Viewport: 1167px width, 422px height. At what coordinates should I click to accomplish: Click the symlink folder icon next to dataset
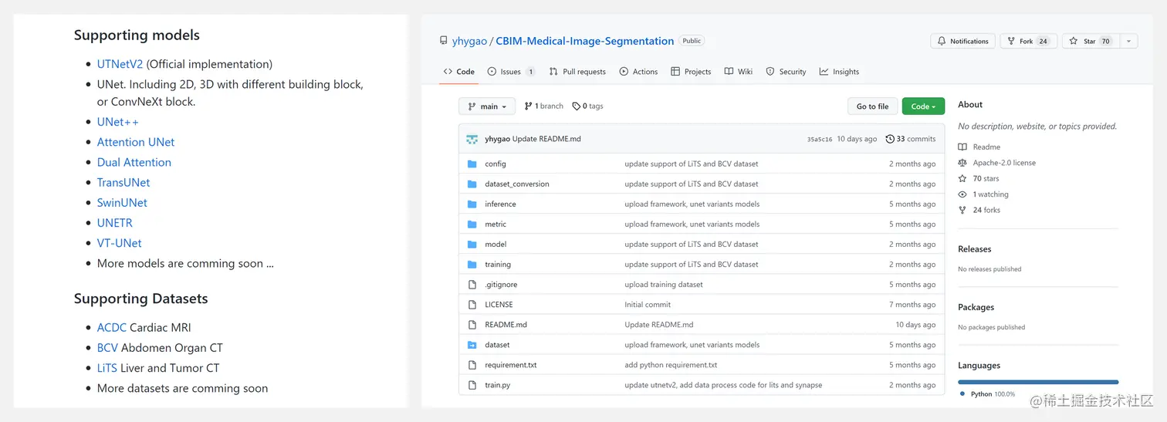pos(472,344)
